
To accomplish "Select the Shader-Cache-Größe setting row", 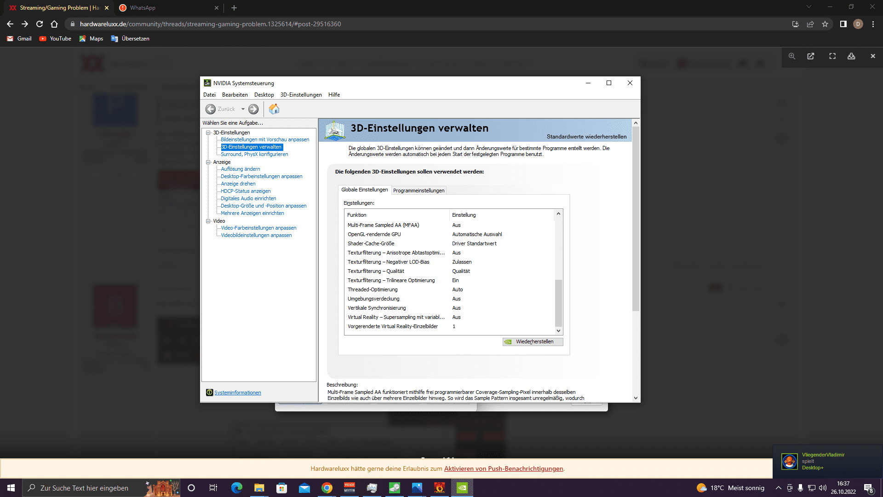I will click(449, 243).
